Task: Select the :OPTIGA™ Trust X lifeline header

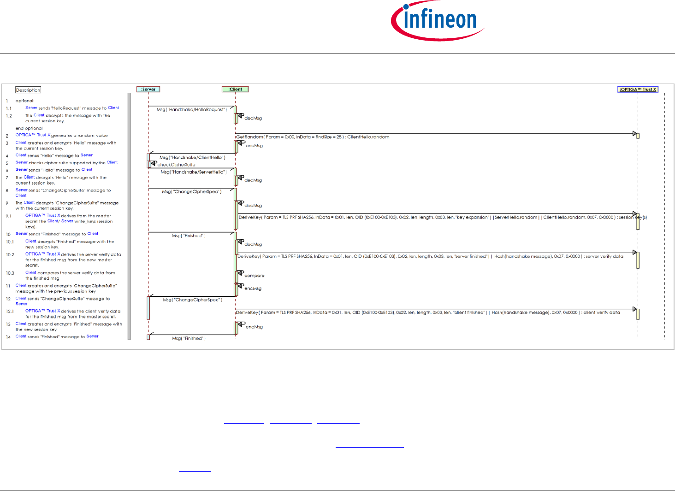Action: [x=638, y=90]
